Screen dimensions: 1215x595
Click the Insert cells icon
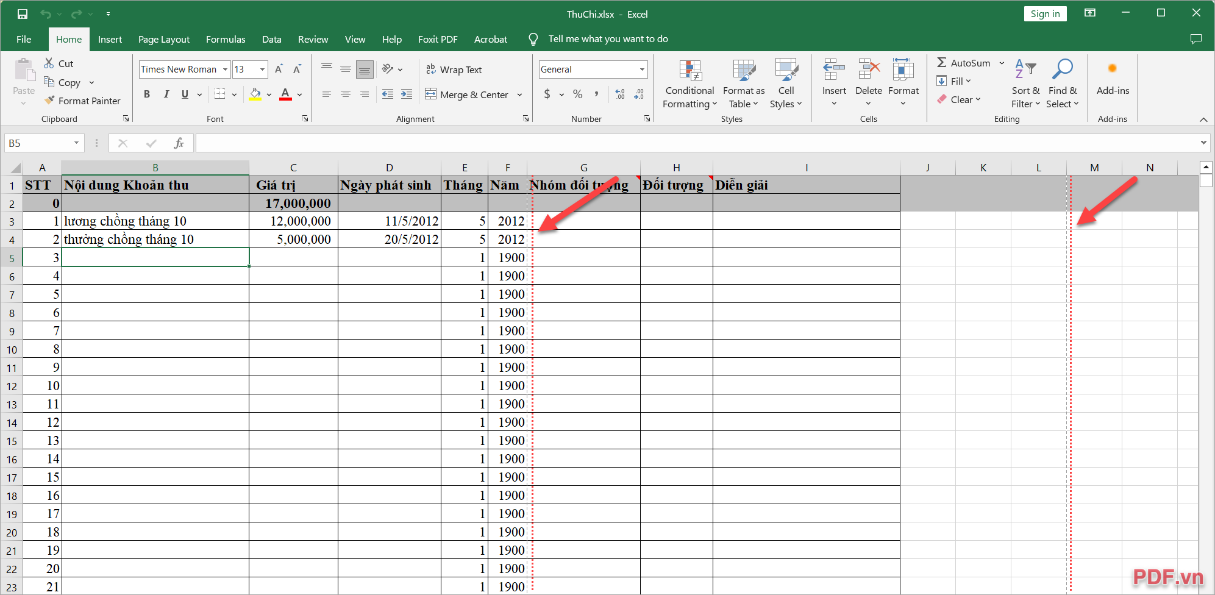(834, 69)
